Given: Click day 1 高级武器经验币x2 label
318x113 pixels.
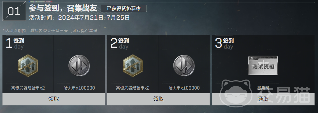Looking at the screenshot, I should (x=28, y=88).
